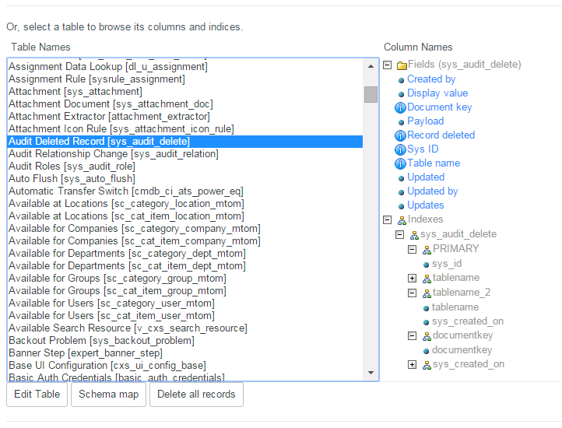
Task: Select Attachment Icon Rule [sys_attachment_icon_rule]
Action: [x=185, y=128]
